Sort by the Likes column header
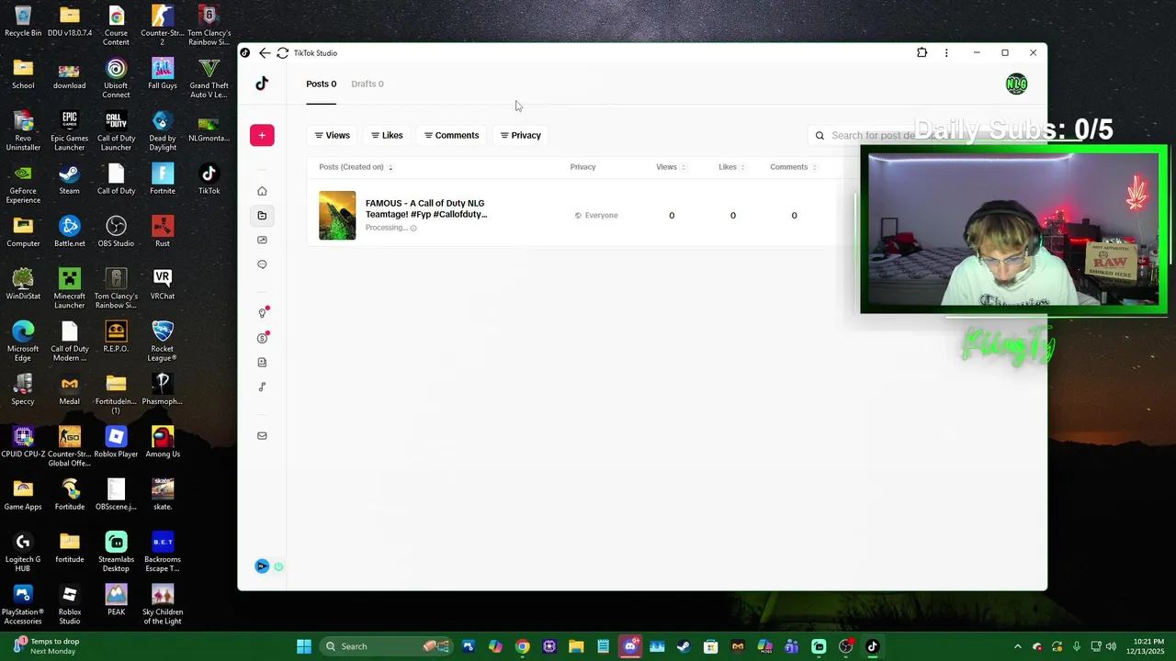Viewport: 1176px width, 661px height. click(732, 167)
